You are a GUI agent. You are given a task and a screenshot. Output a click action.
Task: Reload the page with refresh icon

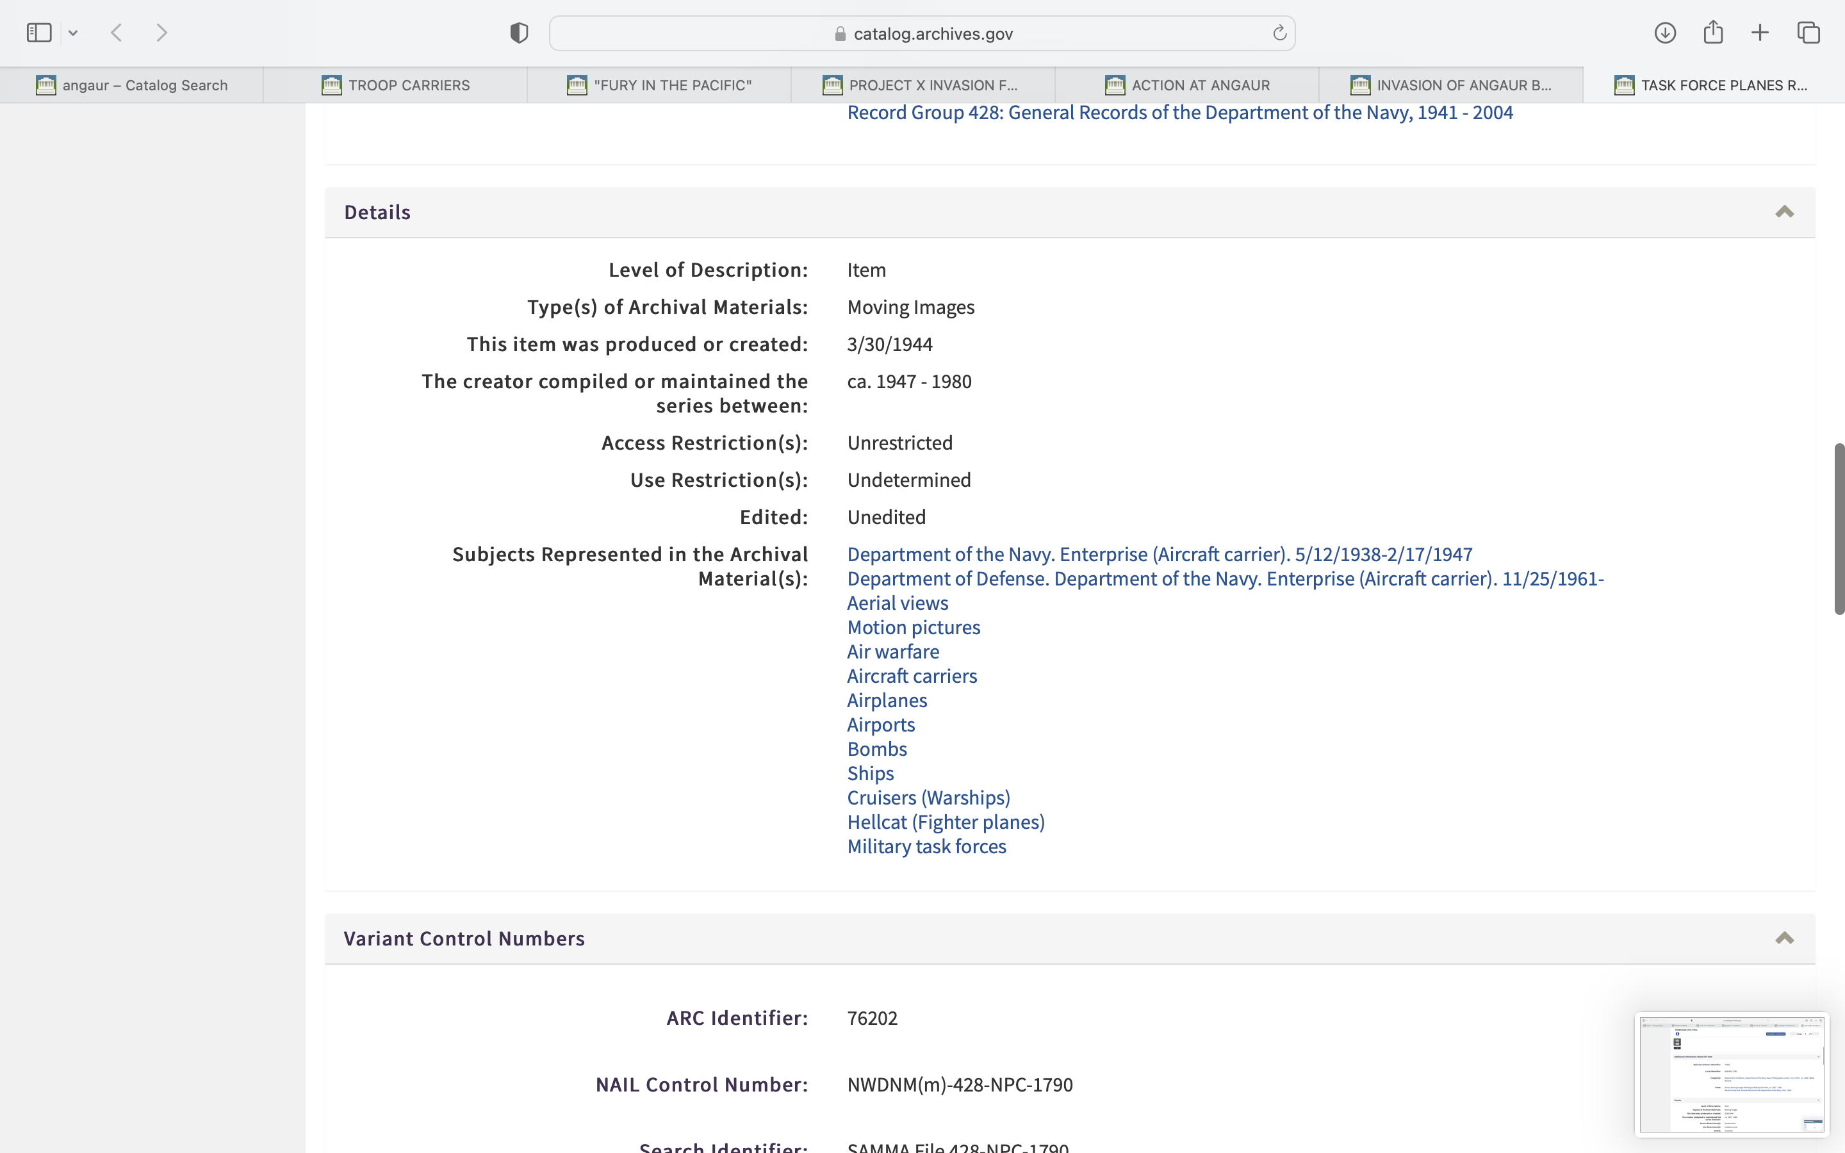(1279, 33)
